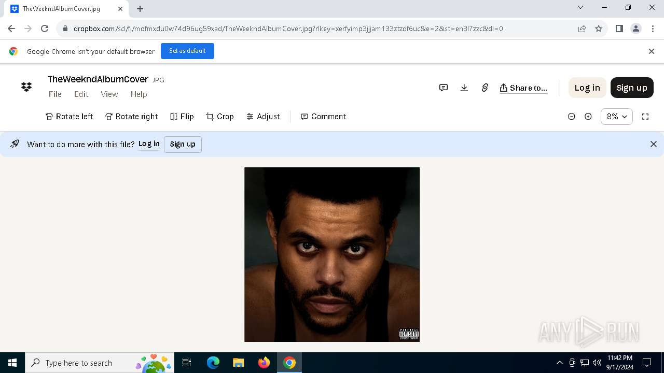Reload the current page

(45, 28)
